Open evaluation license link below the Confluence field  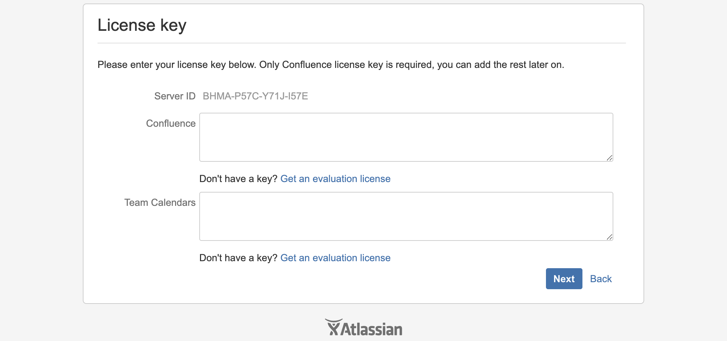tap(335, 179)
